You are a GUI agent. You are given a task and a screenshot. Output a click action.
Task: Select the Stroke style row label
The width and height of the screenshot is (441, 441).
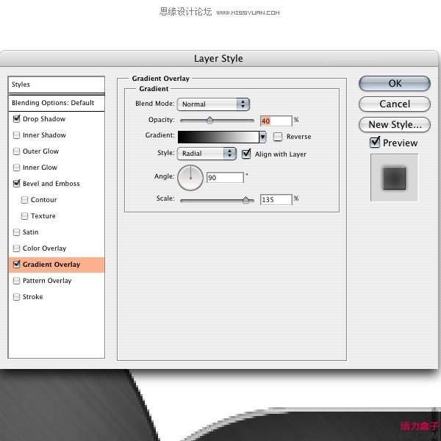click(x=33, y=297)
